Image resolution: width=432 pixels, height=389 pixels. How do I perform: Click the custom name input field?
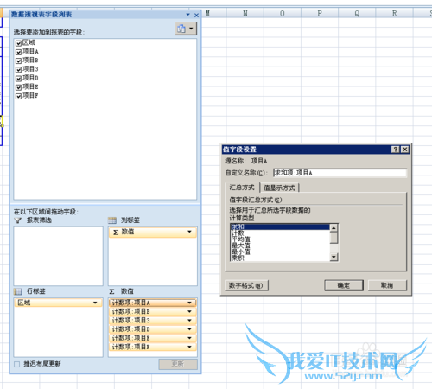point(340,173)
